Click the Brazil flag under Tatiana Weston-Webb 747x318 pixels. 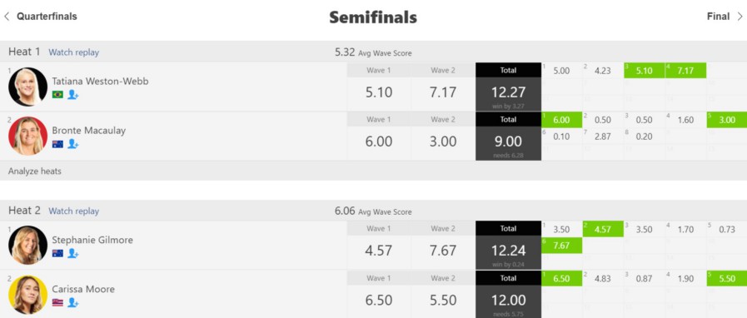point(57,95)
